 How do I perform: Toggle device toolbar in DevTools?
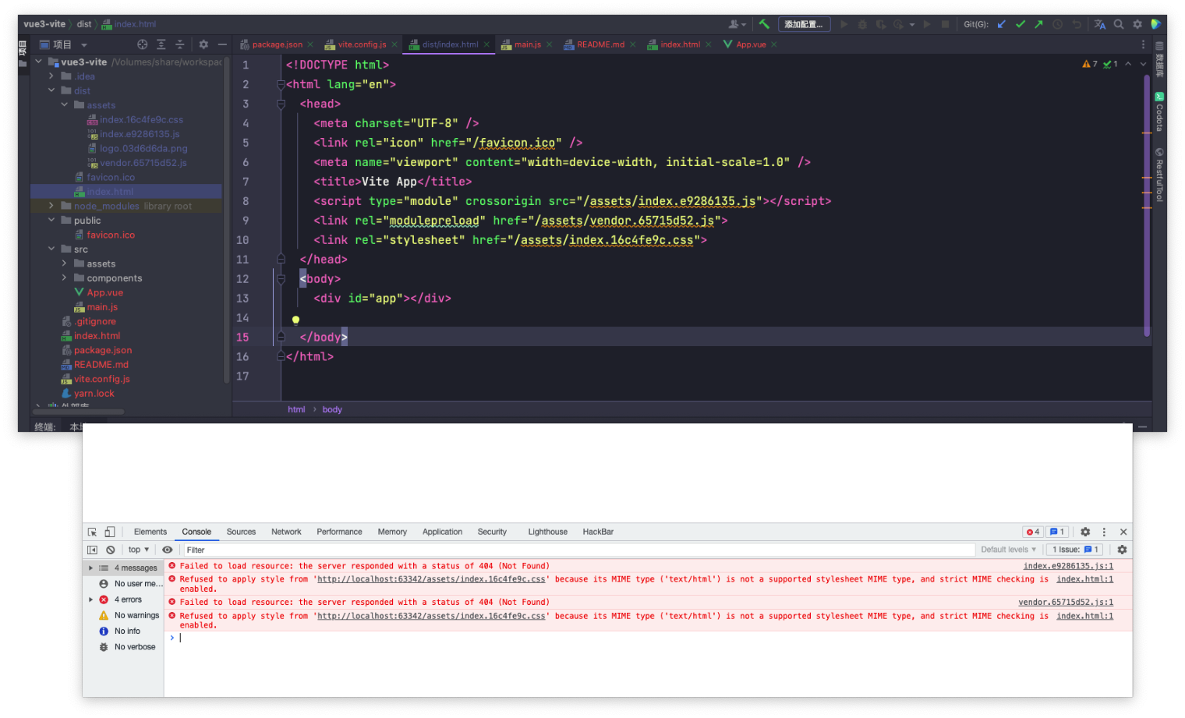(110, 532)
